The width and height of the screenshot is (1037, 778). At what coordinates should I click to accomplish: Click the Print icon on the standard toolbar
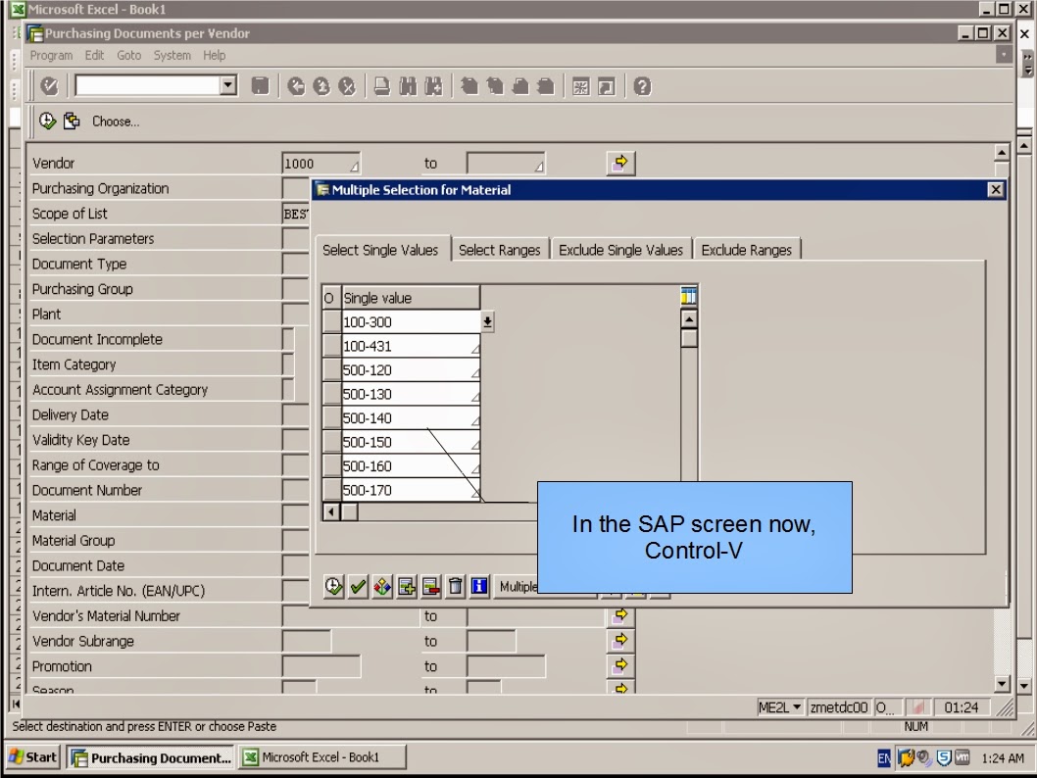pyautogui.click(x=380, y=86)
